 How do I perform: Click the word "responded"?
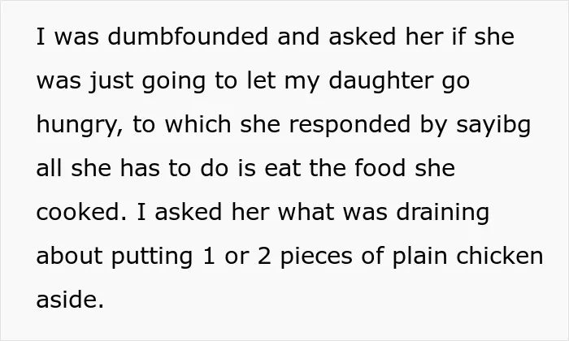click(x=350, y=126)
